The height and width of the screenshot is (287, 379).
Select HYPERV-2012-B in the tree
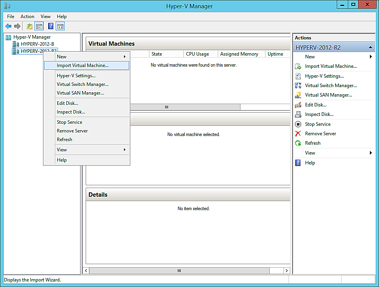coord(38,44)
